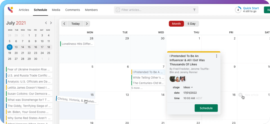The height and width of the screenshot is (124, 270).
Task: Open the Comments tab
Action: tap(73, 10)
